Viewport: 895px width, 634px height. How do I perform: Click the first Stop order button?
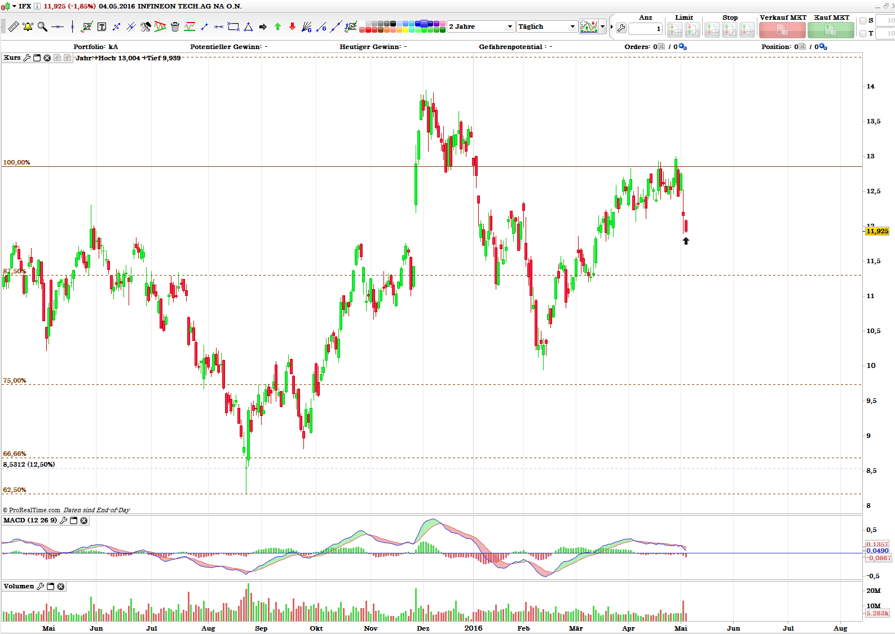coord(712,30)
